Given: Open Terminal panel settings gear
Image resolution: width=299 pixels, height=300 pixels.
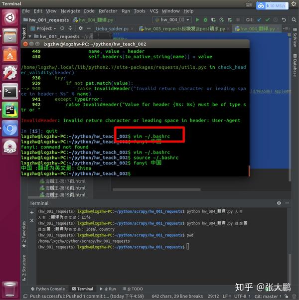Looking at the screenshot, I should point(279,203).
